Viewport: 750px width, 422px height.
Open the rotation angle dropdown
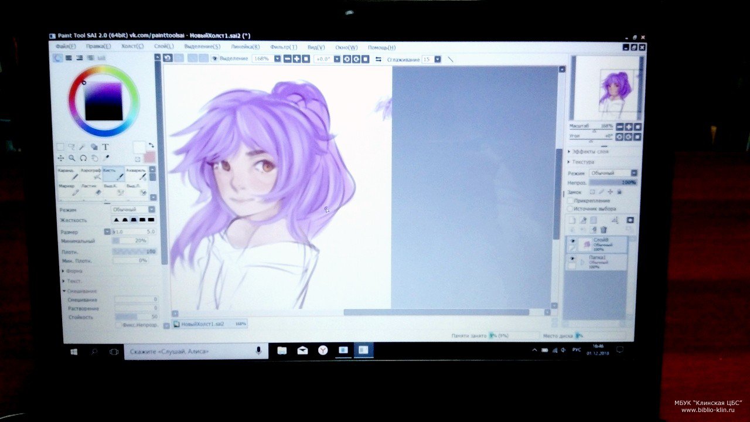[337, 59]
